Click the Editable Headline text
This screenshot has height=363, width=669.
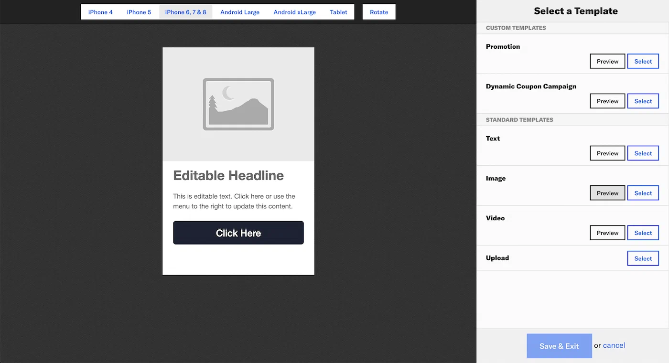point(228,175)
